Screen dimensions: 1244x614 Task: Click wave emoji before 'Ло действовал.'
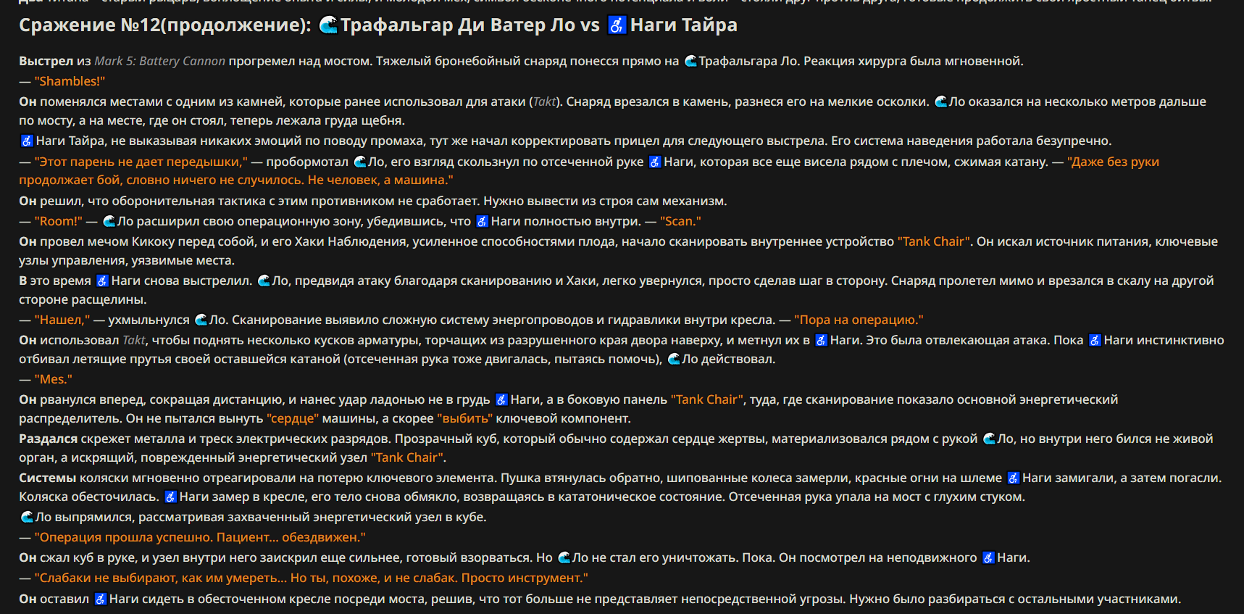[x=674, y=359]
